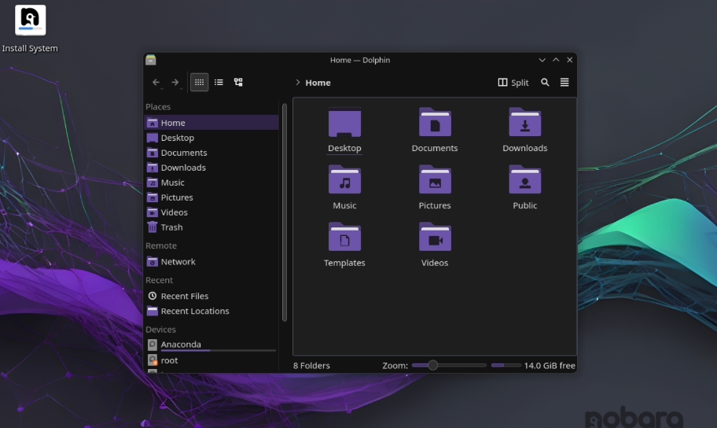Open the search magnifier in toolbar
This screenshot has height=428, width=717.
pyautogui.click(x=545, y=83)
